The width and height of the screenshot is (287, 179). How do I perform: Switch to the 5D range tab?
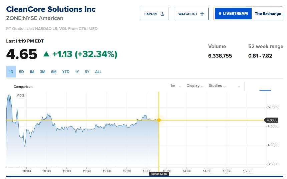21,72
